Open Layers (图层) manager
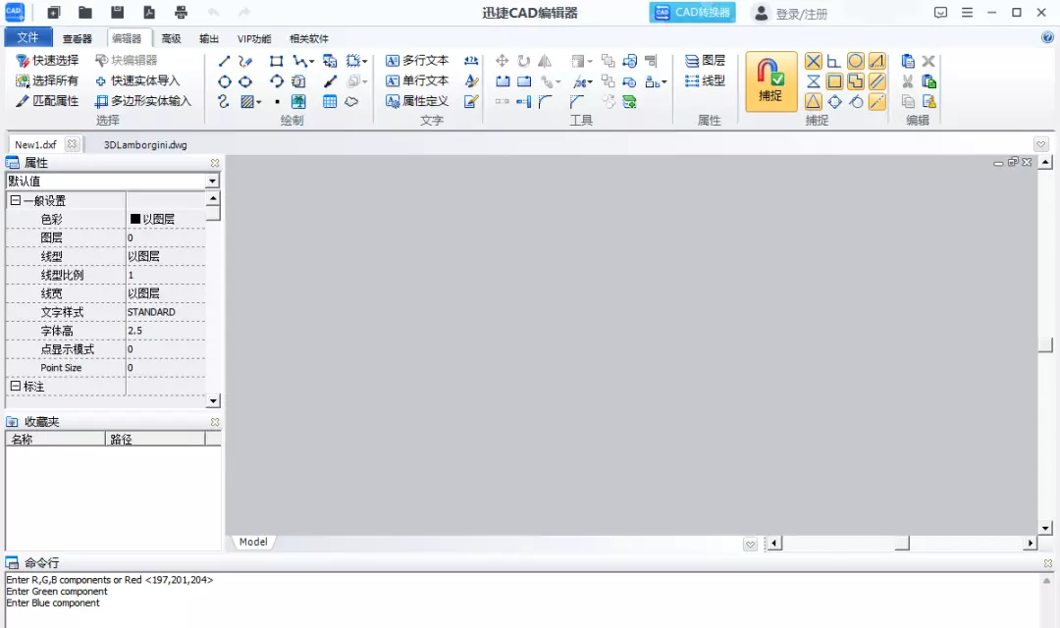The height and width of the screenshot is (628, 1060). pos(705,61)
